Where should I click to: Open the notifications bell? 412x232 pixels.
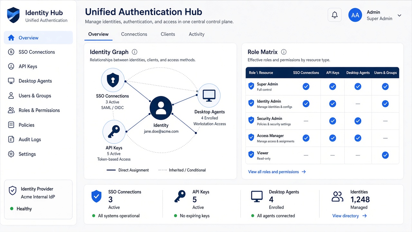334,15
